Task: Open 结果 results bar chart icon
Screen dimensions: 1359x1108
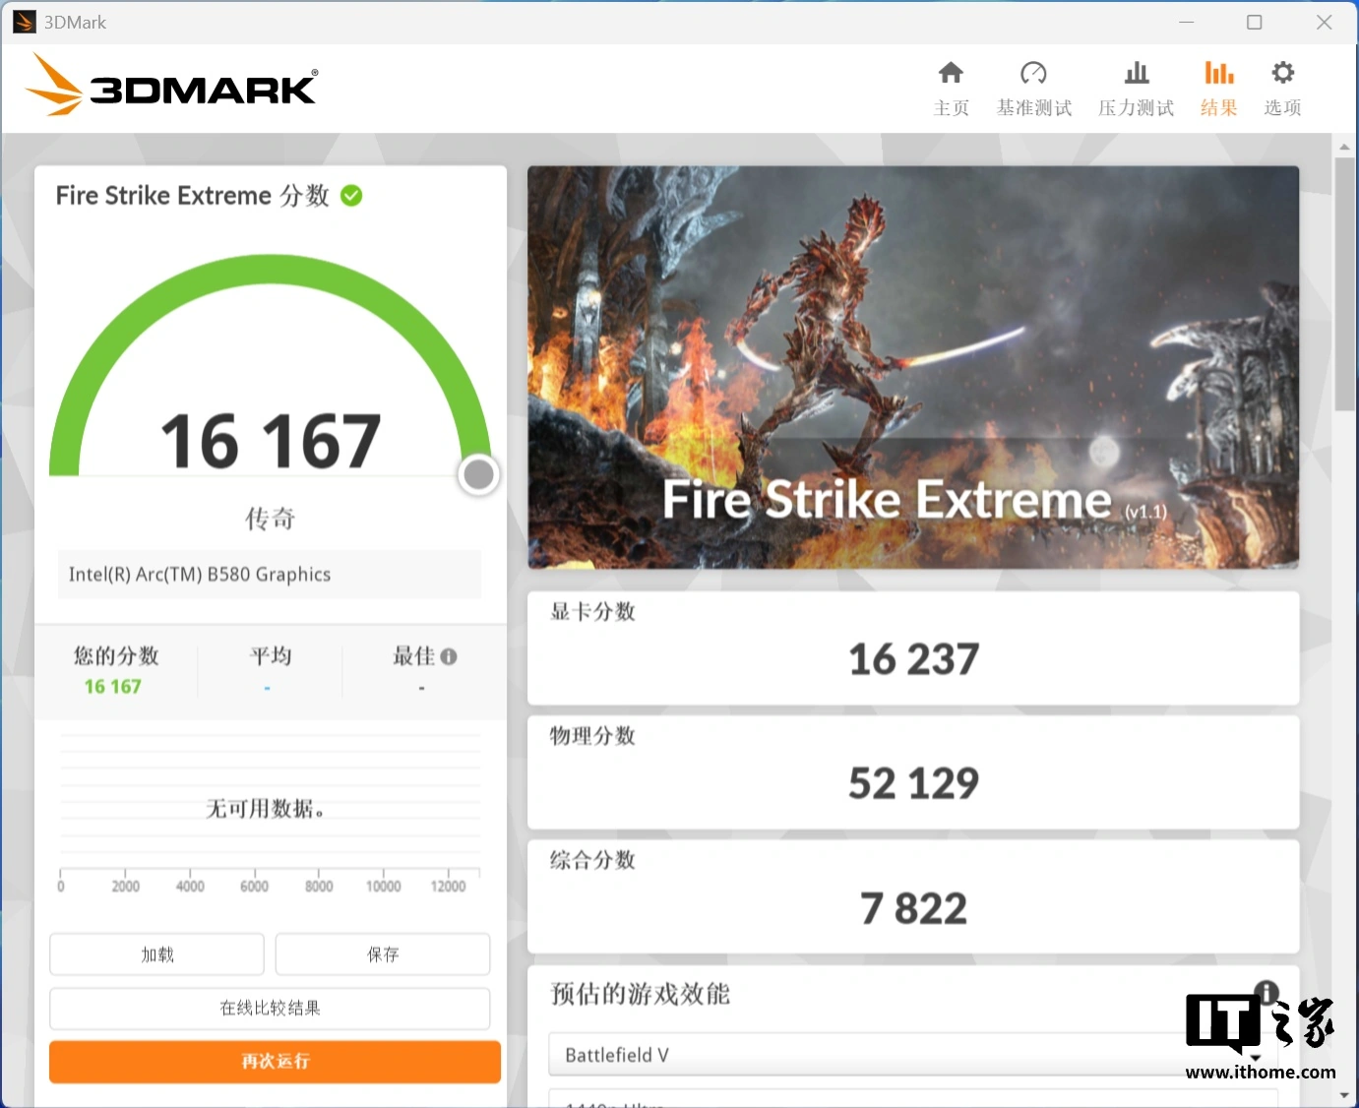Action: tap(1219, 72)
